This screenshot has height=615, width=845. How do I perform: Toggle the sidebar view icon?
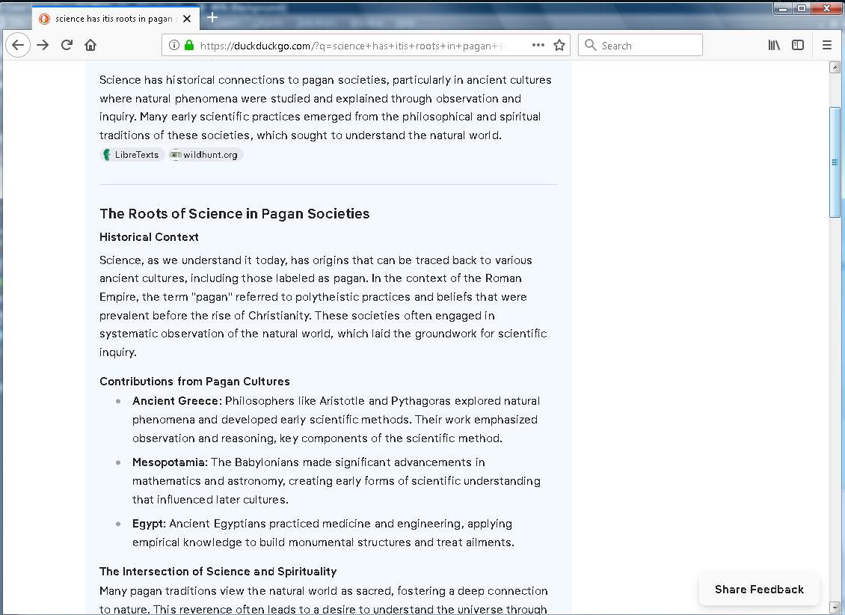click(x=798, y=45)
